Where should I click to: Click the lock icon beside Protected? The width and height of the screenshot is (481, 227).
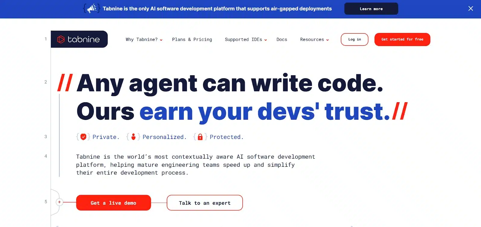click(200, 137)
